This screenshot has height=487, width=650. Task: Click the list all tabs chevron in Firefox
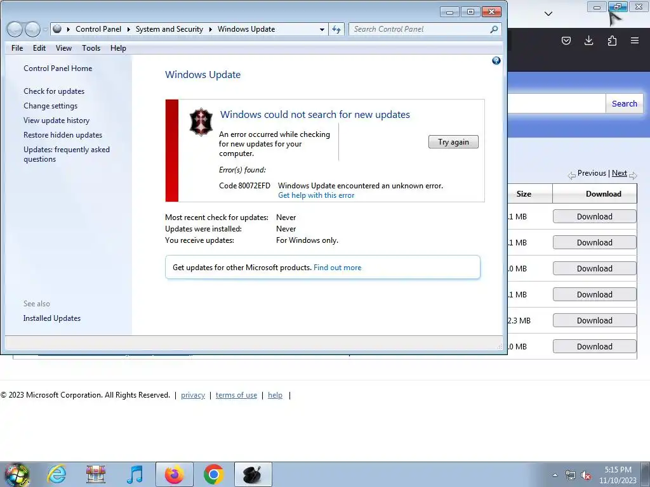(x=548, y=14)
